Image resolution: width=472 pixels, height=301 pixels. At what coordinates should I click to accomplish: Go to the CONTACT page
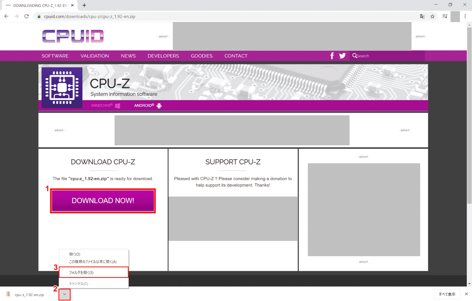coord(236,56)
